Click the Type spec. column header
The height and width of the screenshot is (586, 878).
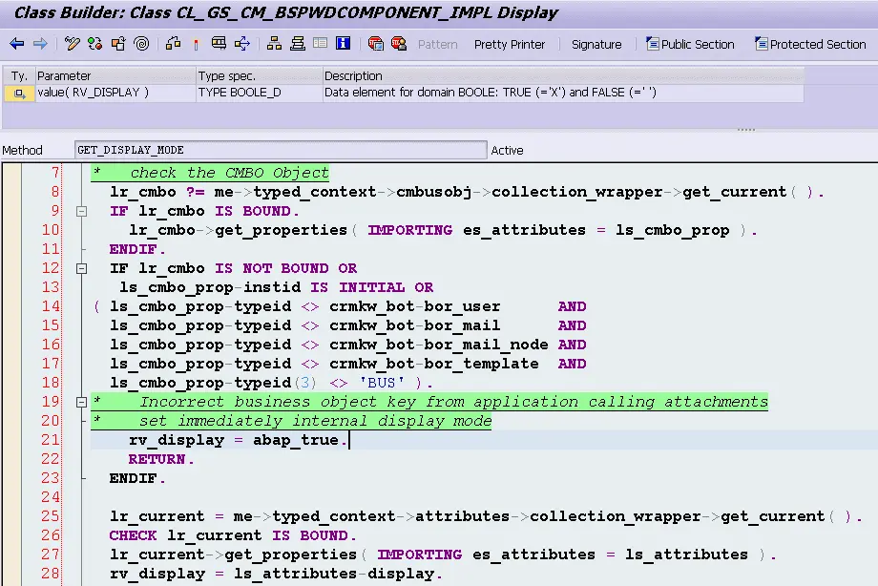coord(260,75)
